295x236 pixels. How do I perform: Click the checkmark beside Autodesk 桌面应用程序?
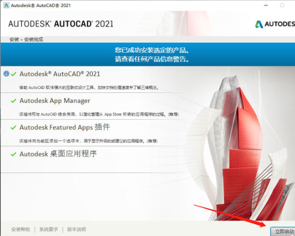click(14, 154)
